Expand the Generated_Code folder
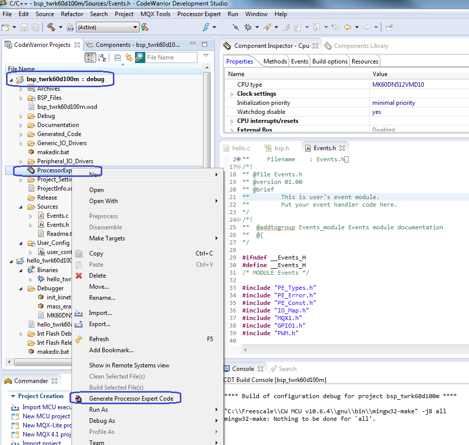Screen dimensions: 469x445 coord(21,134)
